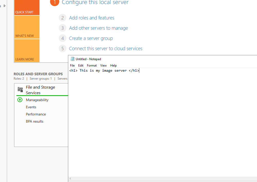This screenshot has width=257, height=182.
Task: Open Connect this server to cloud services
Action: coord(106,48)
